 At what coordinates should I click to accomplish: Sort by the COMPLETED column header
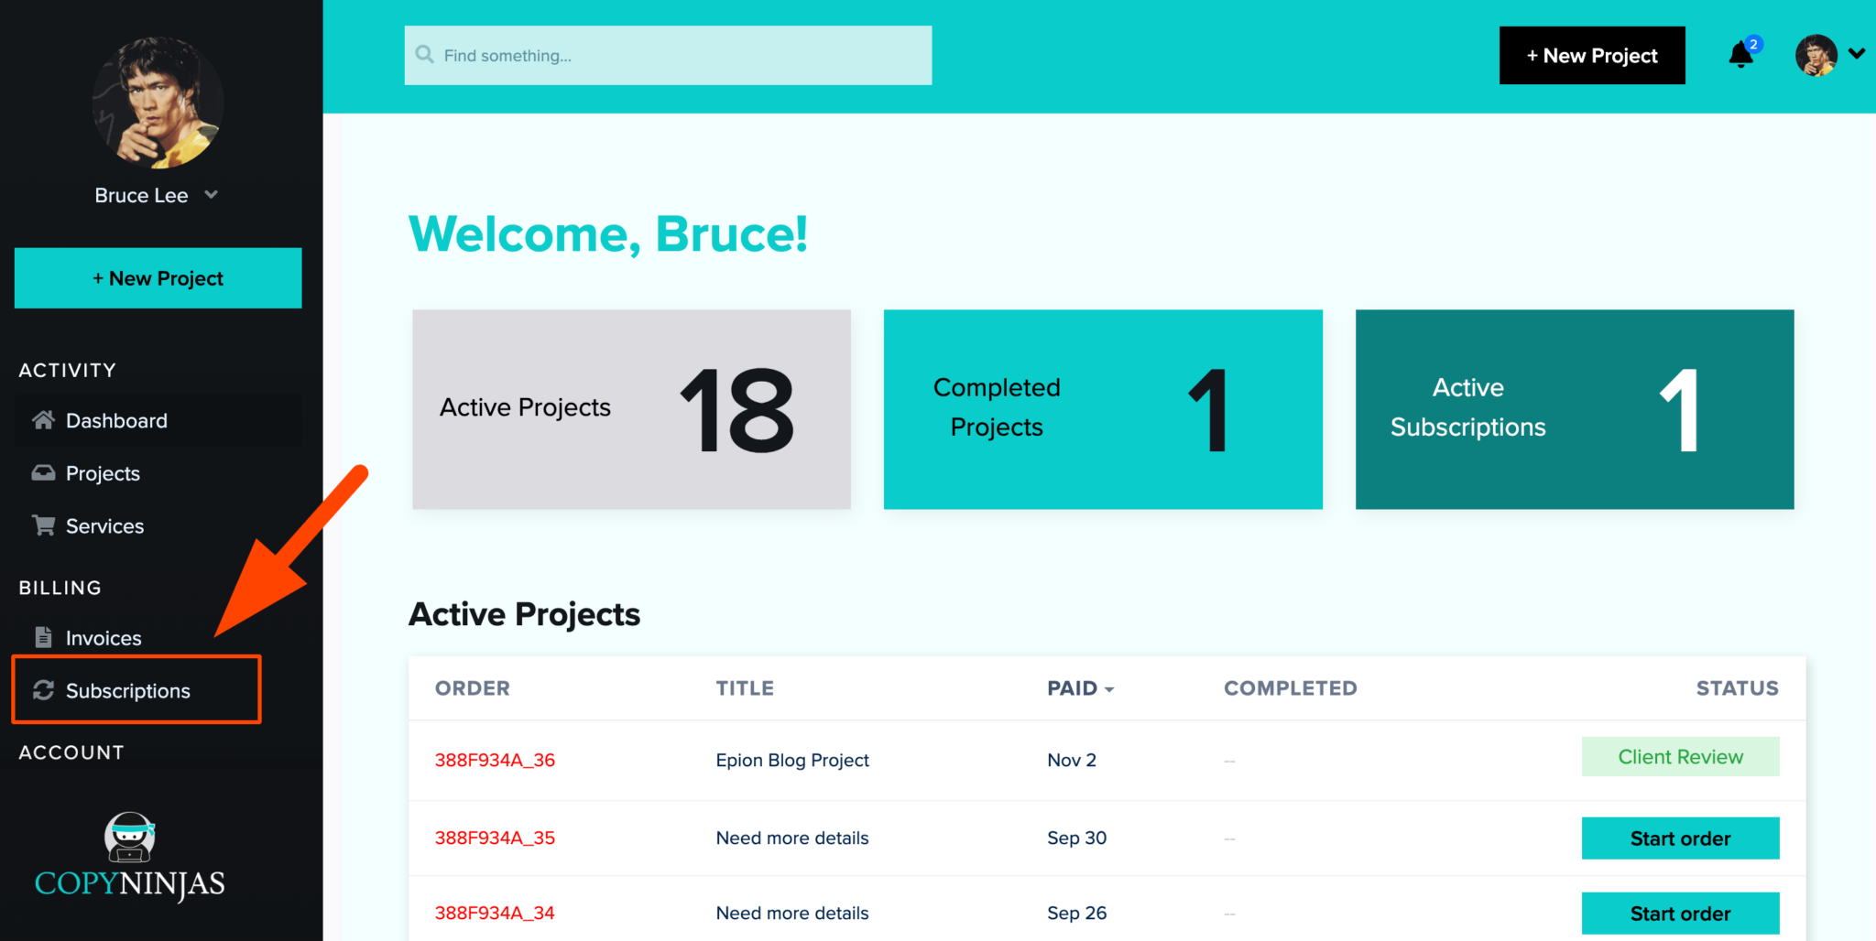tap(1290, 688)
